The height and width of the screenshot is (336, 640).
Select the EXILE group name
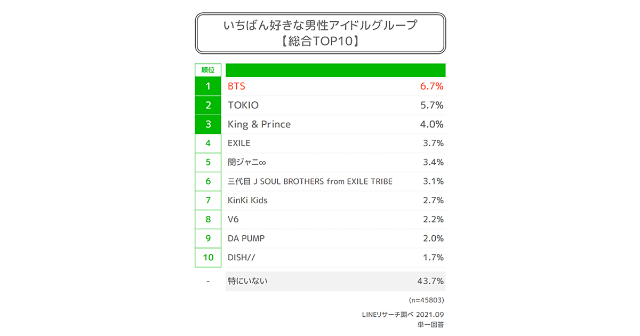pos(239,143)
